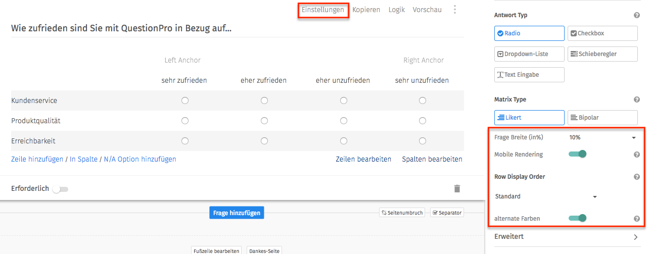Click the 'sehr unzufrieden' column header
This screenshot has width=649, height=254.
click(422, 80)
